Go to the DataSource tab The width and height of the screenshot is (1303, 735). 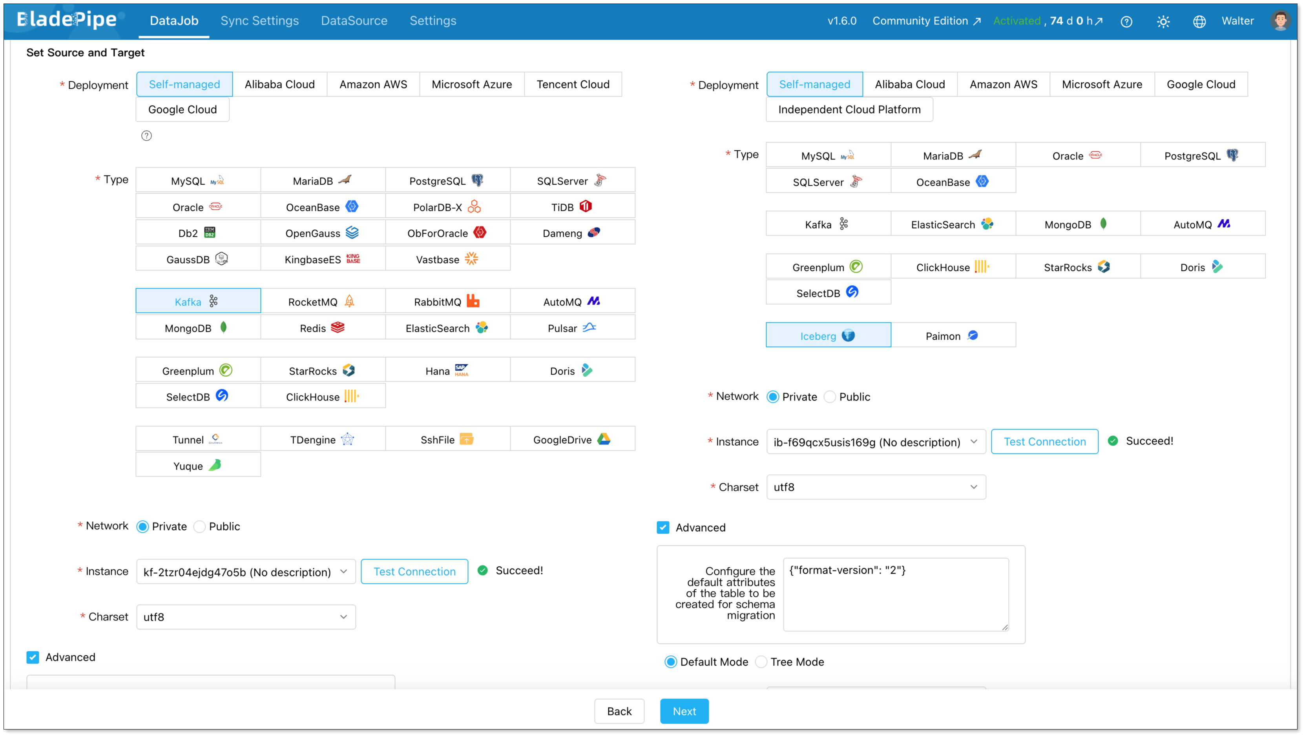[x=354, y=21]
